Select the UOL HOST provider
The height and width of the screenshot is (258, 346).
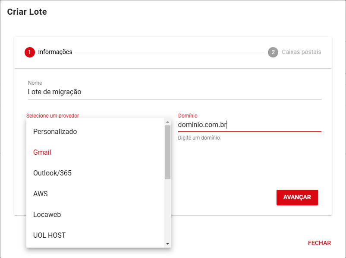49,235
